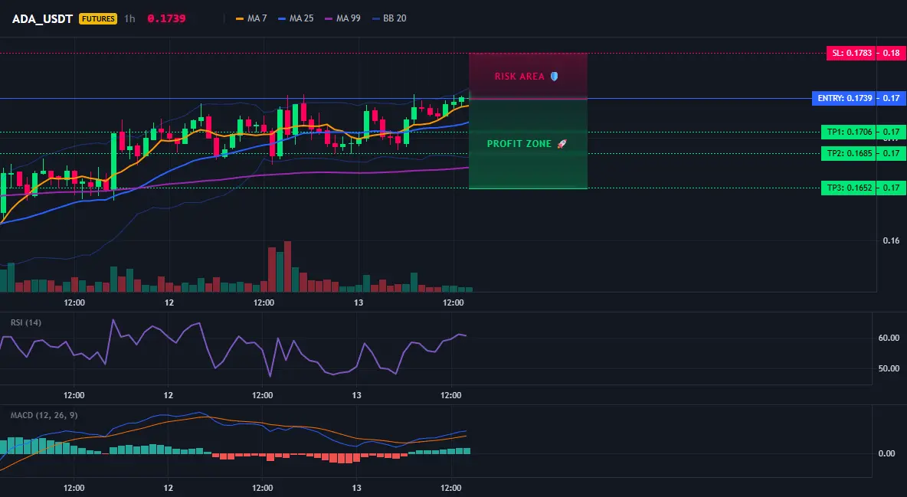Toggle the MA 99 legend entry

tap(343, 18)
